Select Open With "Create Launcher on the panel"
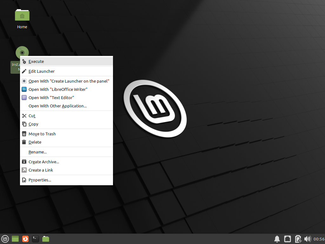This screenshot has width=325, height=244. pyautogui.click(x=66, y=81)
